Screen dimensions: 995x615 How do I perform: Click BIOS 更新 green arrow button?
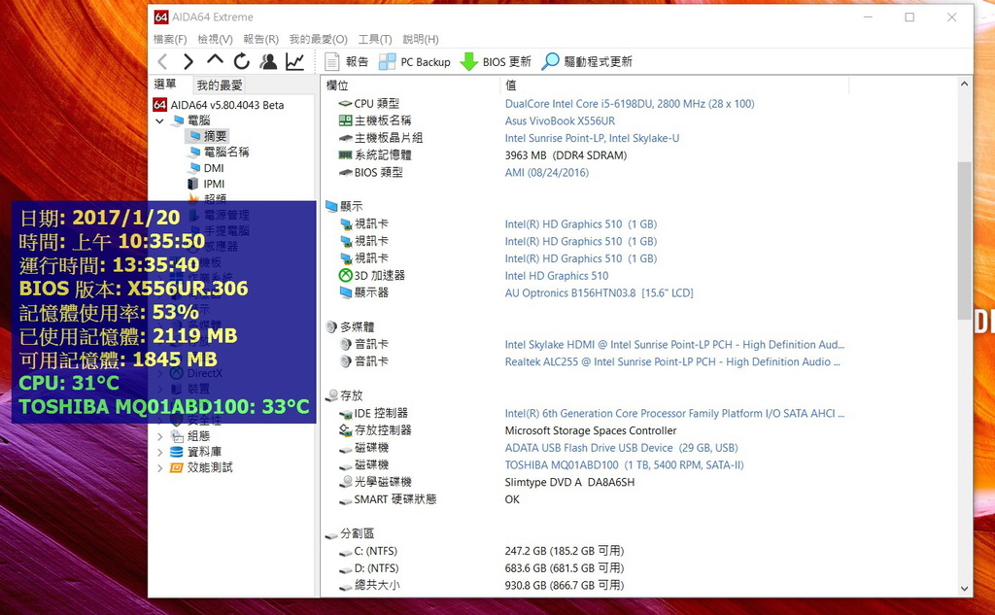click(x=496, y=61)
